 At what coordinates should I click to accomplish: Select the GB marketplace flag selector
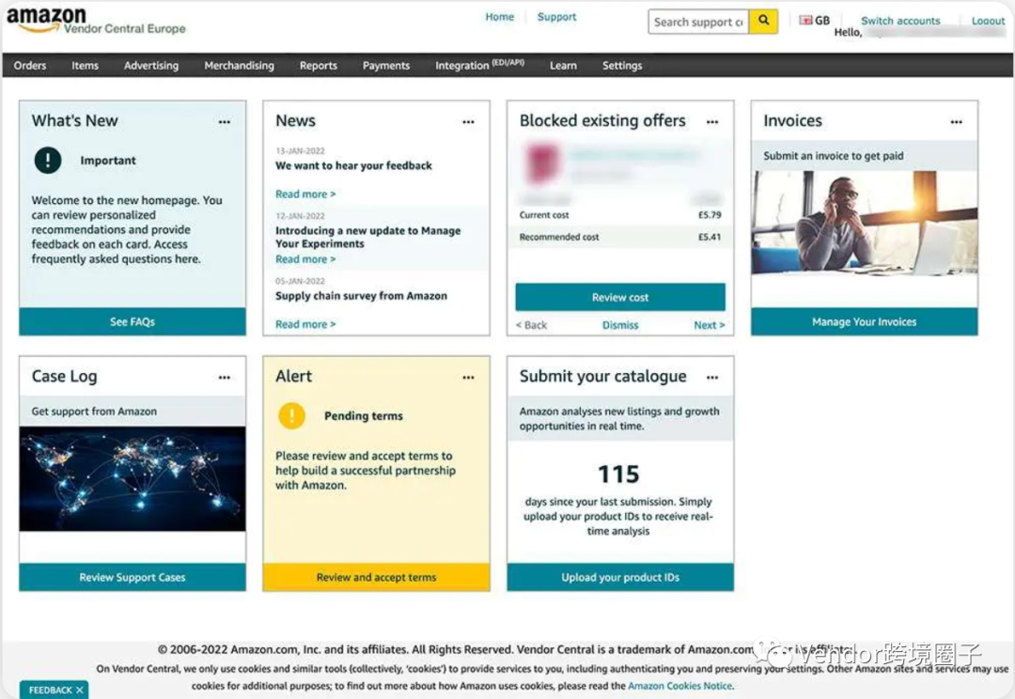[x=814, y=21]
